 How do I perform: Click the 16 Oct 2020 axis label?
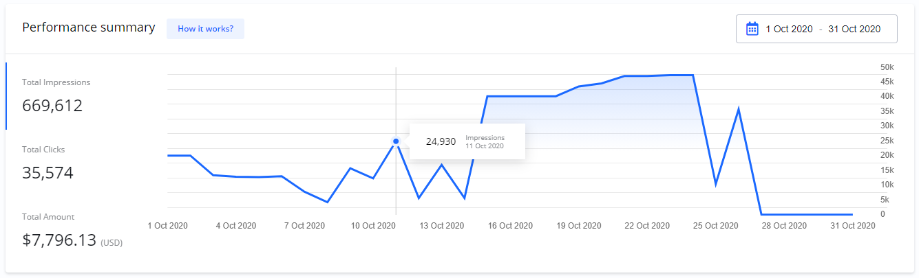click(x=511, y=226)
